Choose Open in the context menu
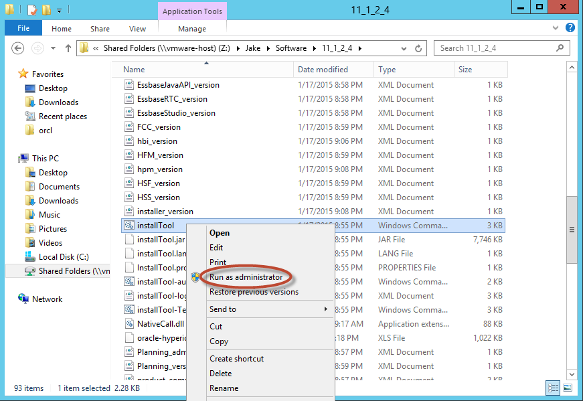 coord(220,233)
